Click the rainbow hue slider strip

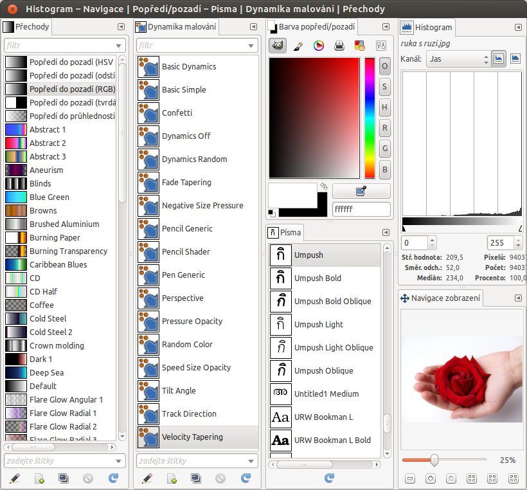[x=370, y=118]
